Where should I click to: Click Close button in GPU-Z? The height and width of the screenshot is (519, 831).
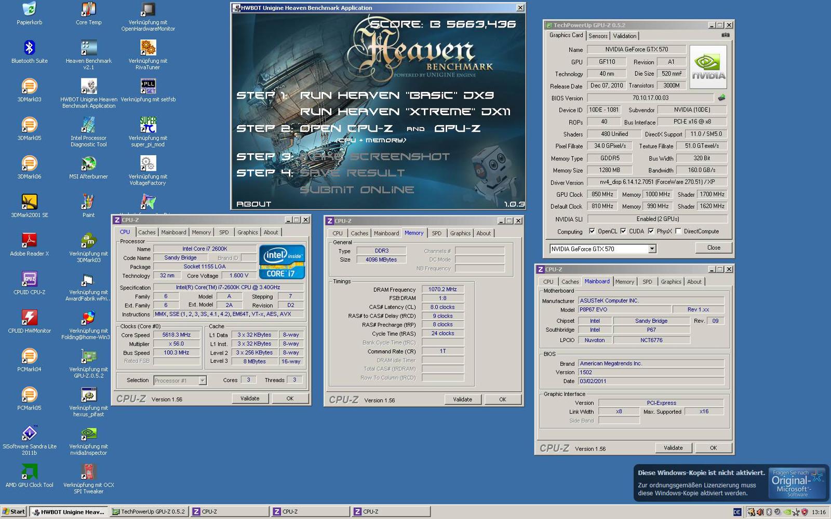[714, 248]
